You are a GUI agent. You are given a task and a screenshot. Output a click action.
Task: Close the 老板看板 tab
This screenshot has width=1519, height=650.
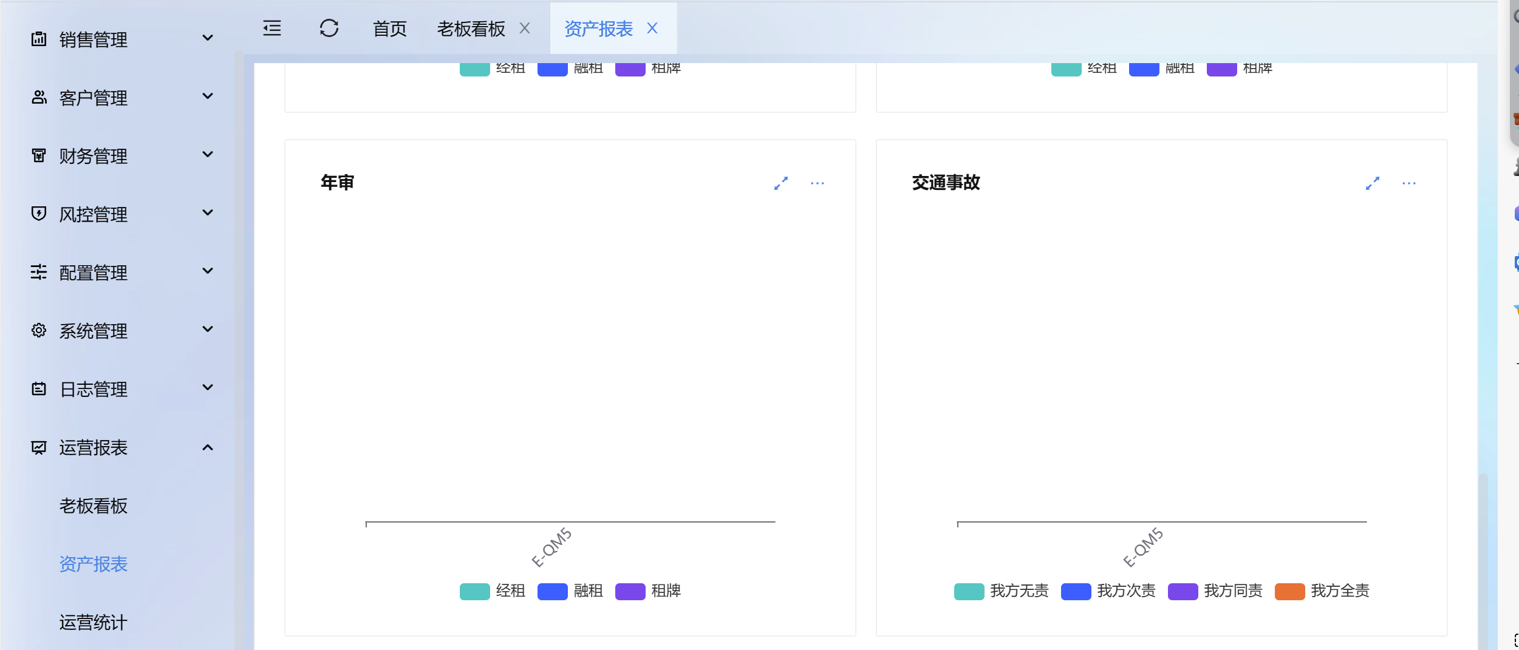pos(525,29)
